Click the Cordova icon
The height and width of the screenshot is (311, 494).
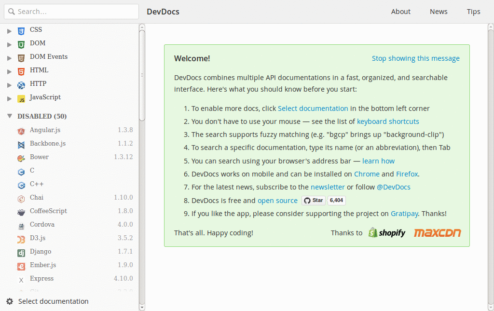tap(21, 226)
